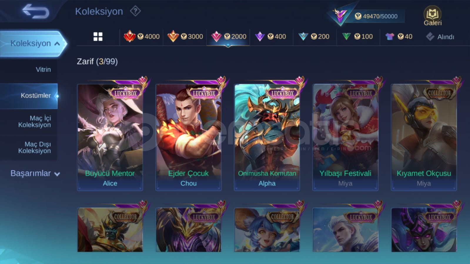Filter by blue 200-point tier
Image resolution: width=470 pixels, height=264 pixels.
[314, 36]
